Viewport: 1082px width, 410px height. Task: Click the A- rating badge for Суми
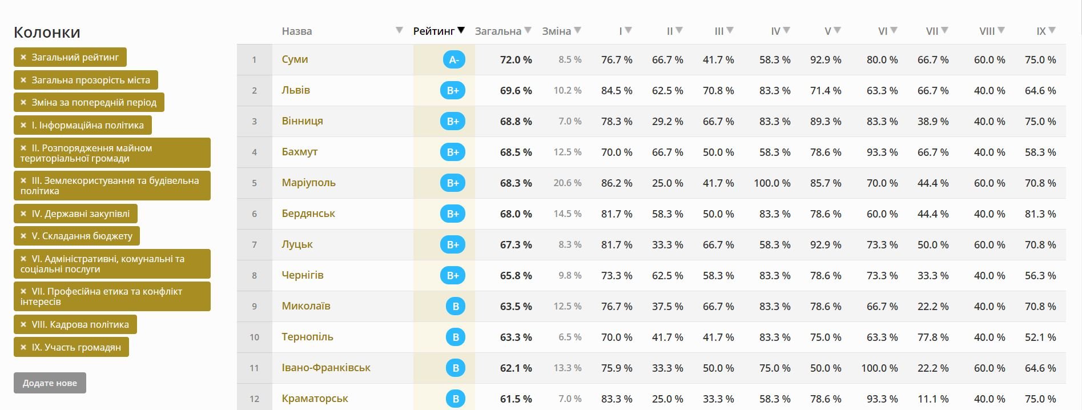(454, 59)
